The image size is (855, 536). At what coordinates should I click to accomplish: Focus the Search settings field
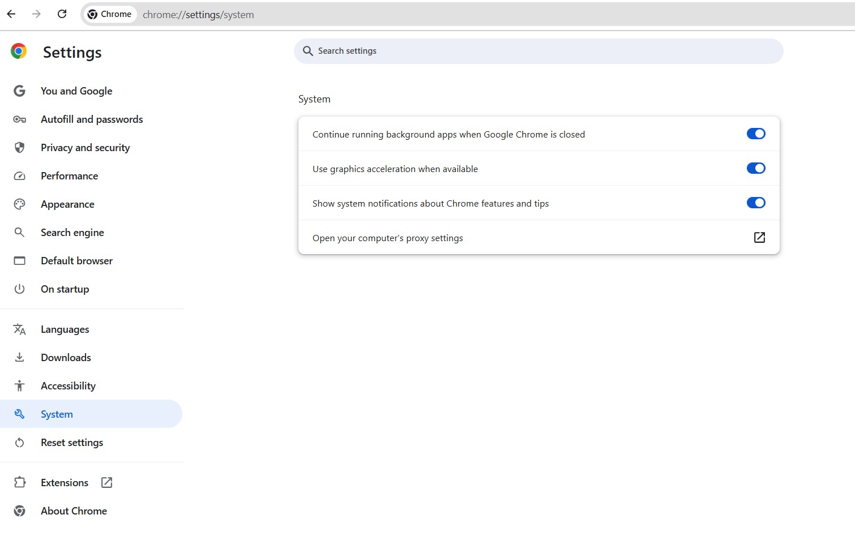tap(538, 51)
